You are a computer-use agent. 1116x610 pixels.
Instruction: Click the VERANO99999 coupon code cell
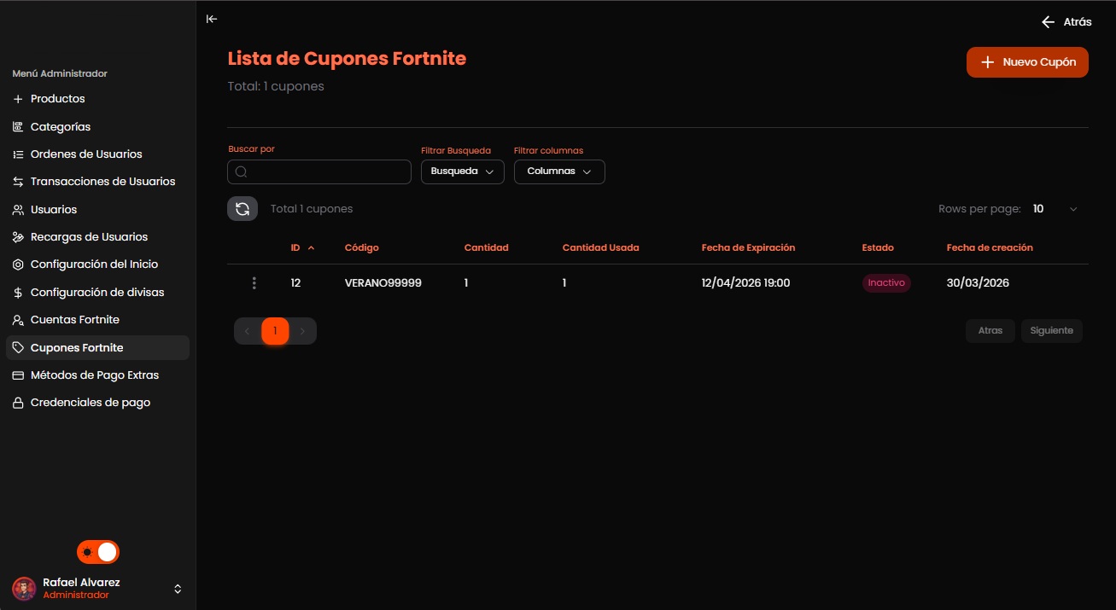point(383,283)
